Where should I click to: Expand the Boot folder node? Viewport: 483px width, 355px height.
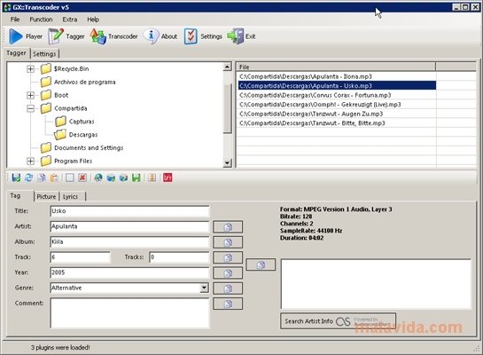tap(30, 95)
